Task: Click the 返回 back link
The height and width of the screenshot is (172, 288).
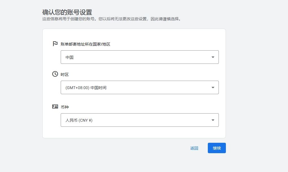Action: point(194,148)
